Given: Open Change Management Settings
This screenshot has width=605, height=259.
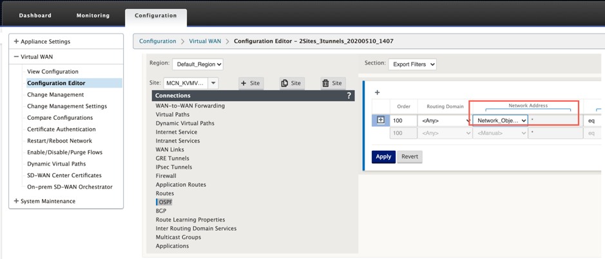Looking at the screenshot, I should (x=67, y=106).
